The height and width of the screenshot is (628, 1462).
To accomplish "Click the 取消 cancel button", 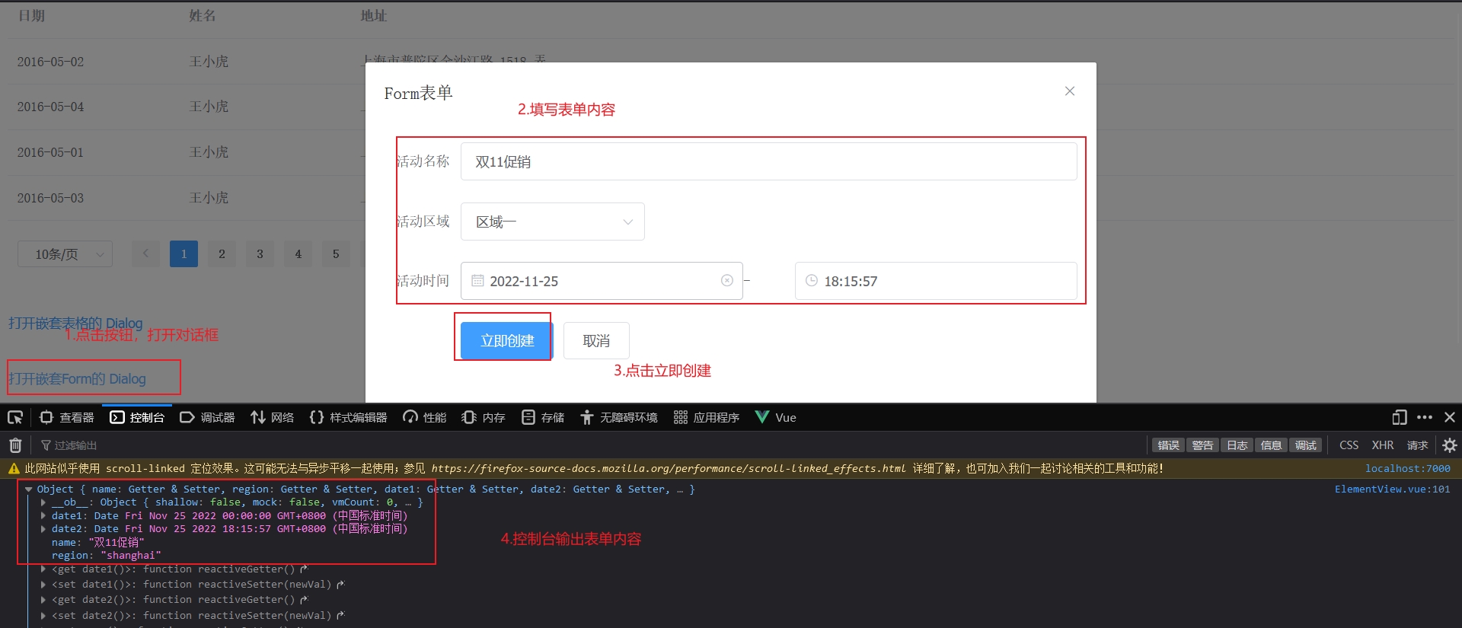I will pyautogui.click(x=595, y=340).
